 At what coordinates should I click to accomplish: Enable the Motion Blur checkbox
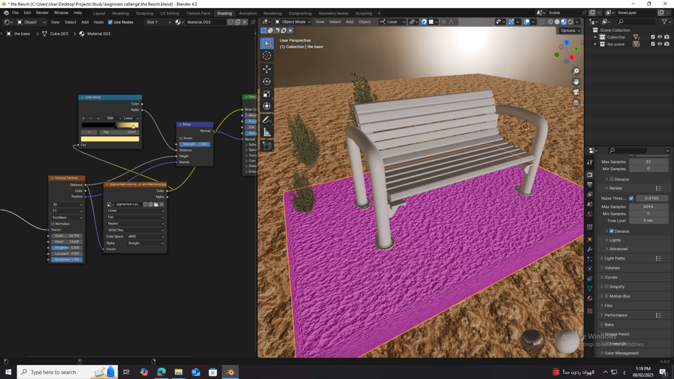point(607,296)
